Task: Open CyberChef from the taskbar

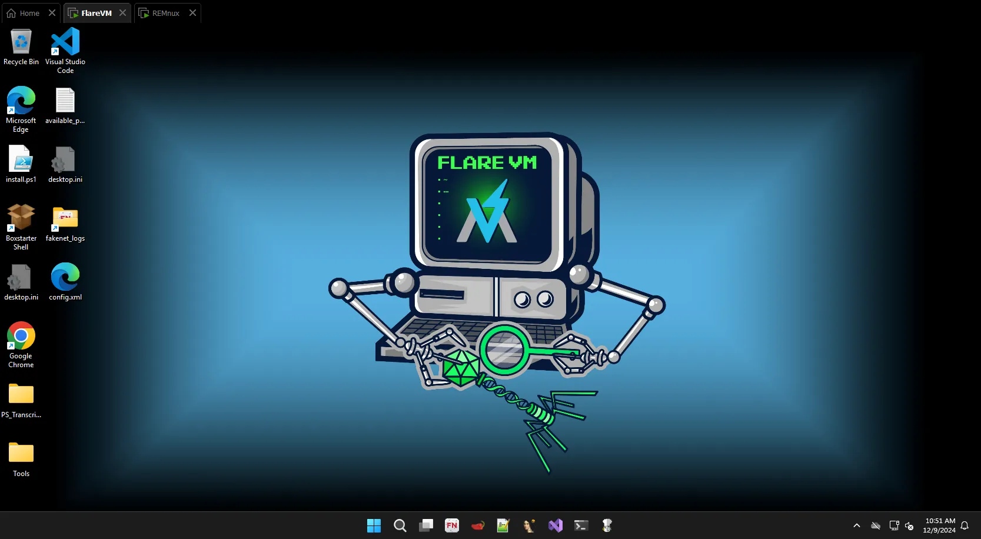Action: (x=607, y=525)
